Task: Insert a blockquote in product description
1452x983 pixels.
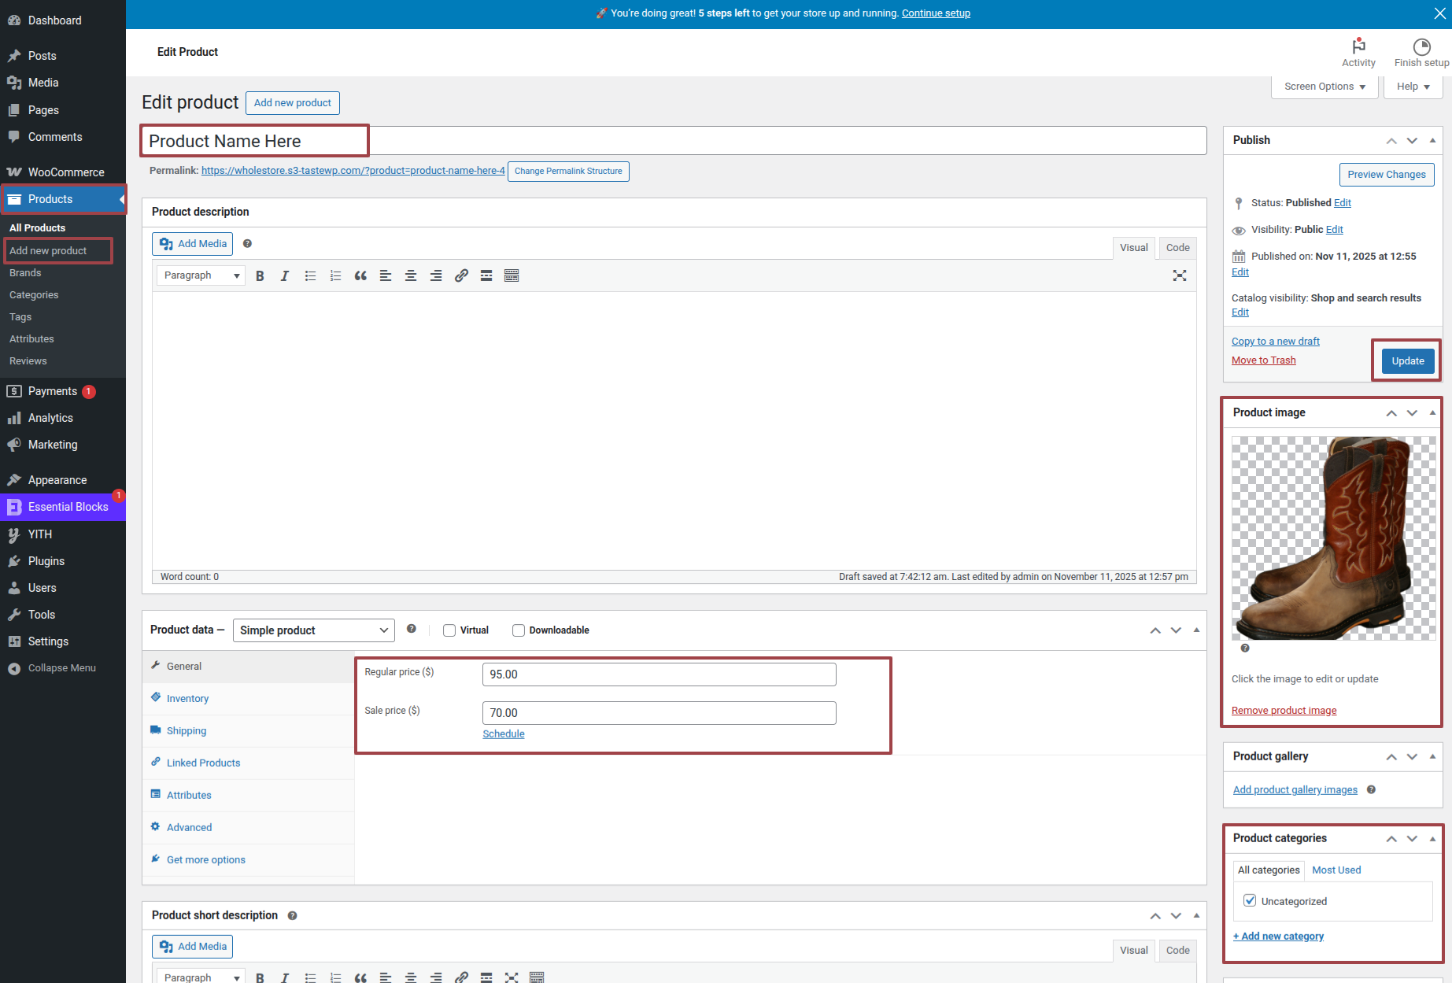Action: pos(360,275)
